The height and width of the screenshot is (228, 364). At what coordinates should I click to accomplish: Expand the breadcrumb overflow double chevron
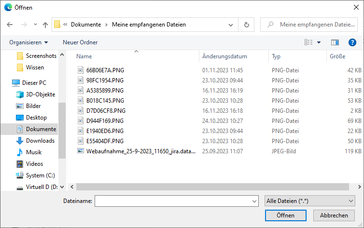(65, 24)
